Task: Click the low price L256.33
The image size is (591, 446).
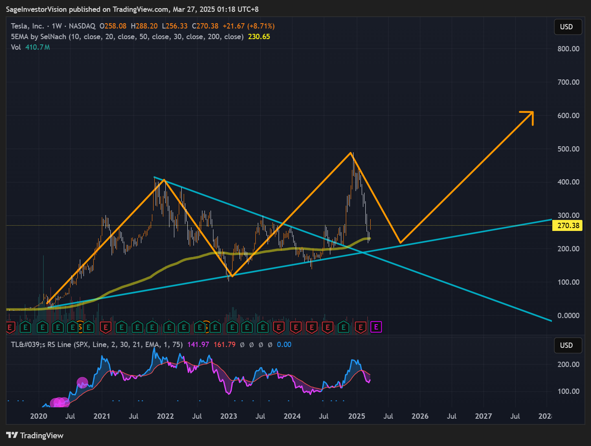Action: click(175, 26)
